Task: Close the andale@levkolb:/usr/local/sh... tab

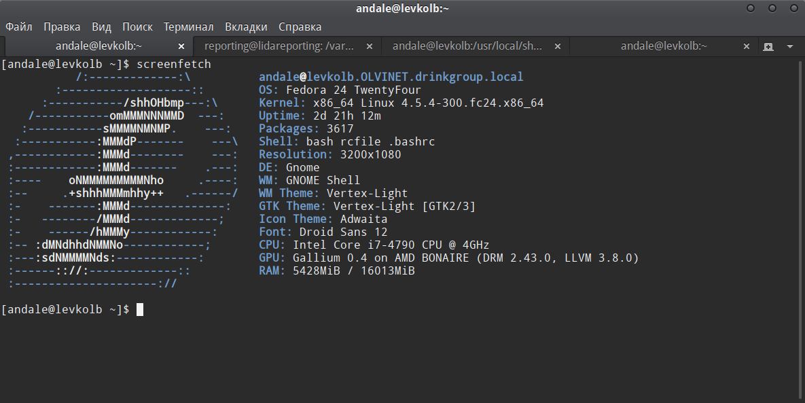Action: pos(558,46)
